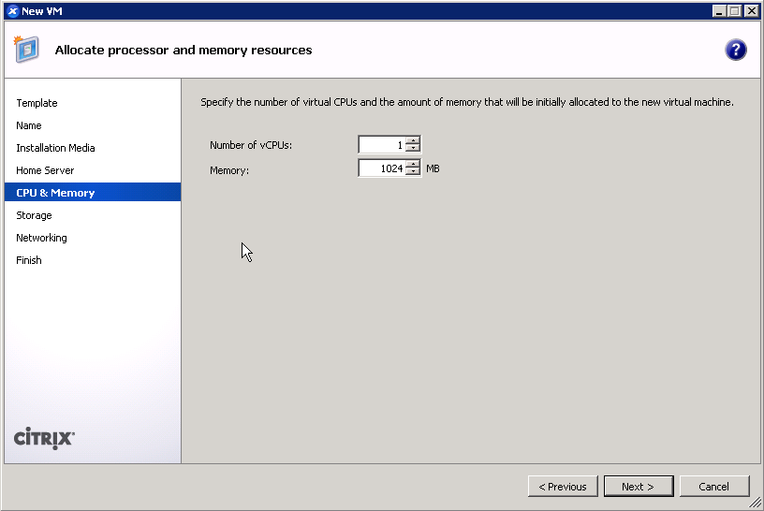Open the Storage step
Viewport: 764px width, 511px height.
tap(34, 215)
